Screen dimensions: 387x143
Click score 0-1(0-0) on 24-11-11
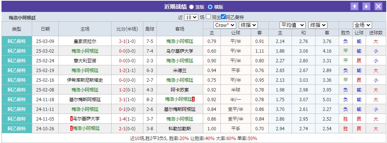tap(127, 109)
